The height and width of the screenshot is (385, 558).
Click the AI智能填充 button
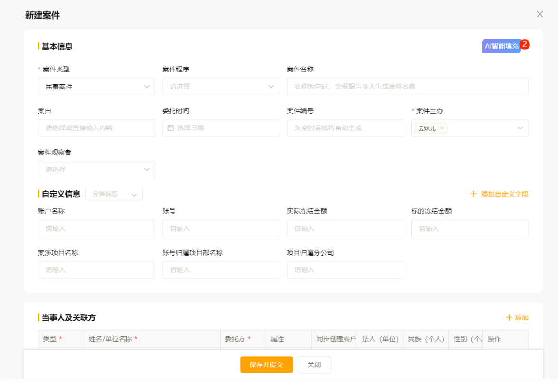(x=501, y=46)
